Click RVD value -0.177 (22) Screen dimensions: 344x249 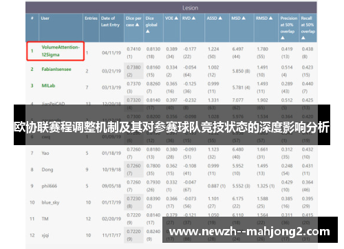tap(190, 53)
